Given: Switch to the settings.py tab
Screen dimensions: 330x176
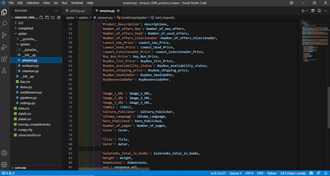Looking at the screenshot, I should coord(77,11).
